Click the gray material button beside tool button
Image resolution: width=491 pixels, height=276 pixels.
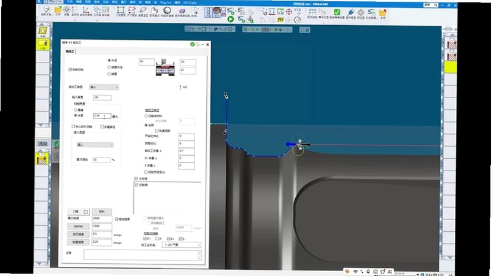coord(102,212)
